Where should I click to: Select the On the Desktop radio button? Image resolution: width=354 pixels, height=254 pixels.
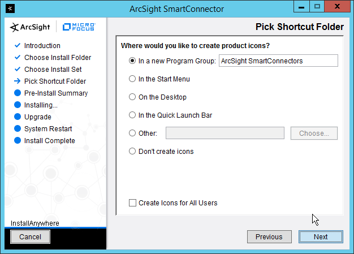pos(133,97)
